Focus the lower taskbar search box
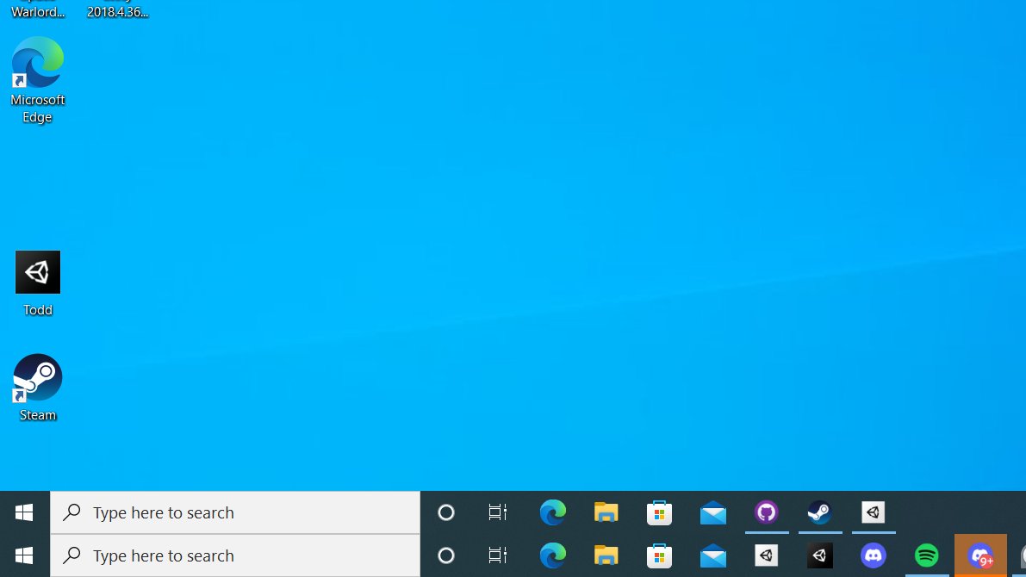The image size is (1026, 577). (x=235, y=555)
